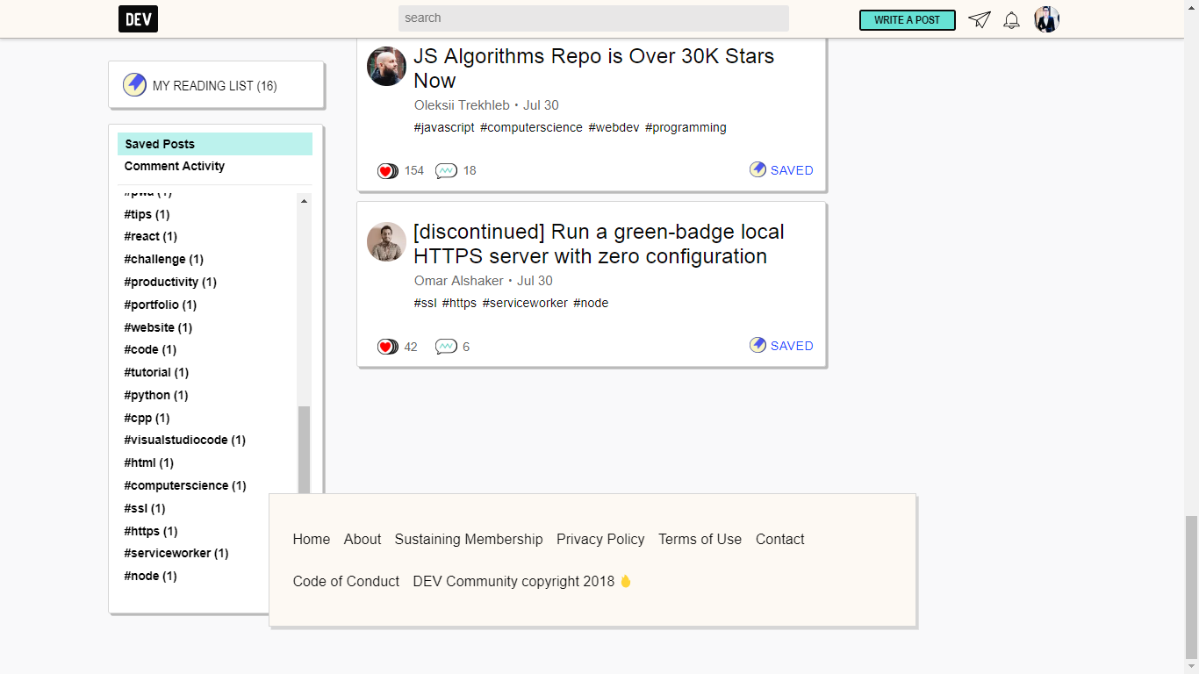React with heart on JS Algorithms post

(x=387, y=170)
